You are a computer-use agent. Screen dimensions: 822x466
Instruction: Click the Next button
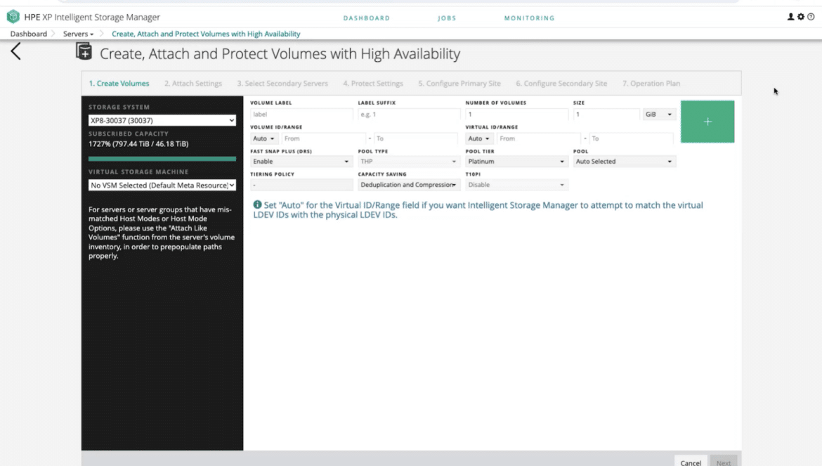(x=724, y=462)
